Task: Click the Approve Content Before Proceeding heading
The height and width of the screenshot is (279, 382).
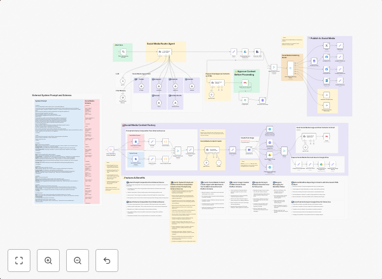Action: 245,73
